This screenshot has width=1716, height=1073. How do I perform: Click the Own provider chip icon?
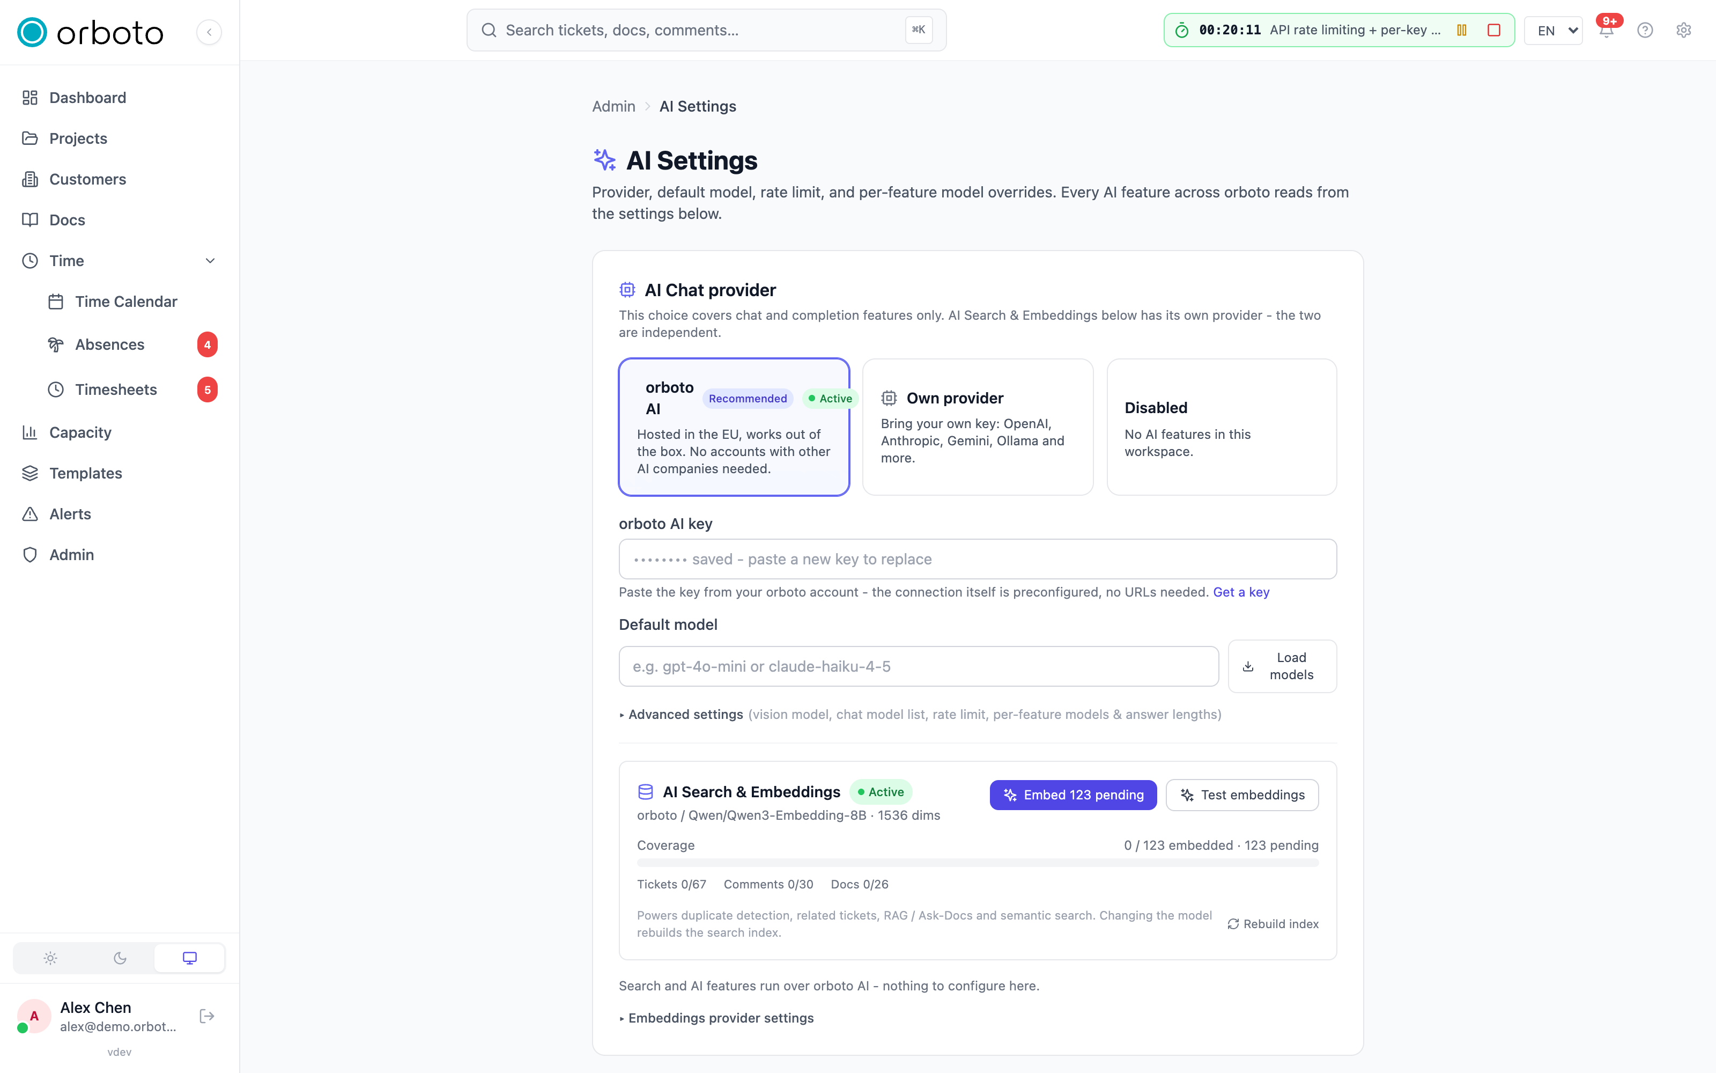coord(889,399)
